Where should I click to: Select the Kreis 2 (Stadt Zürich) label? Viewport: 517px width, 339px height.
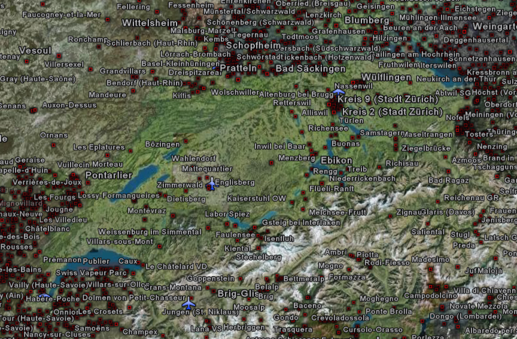point(393,112)
